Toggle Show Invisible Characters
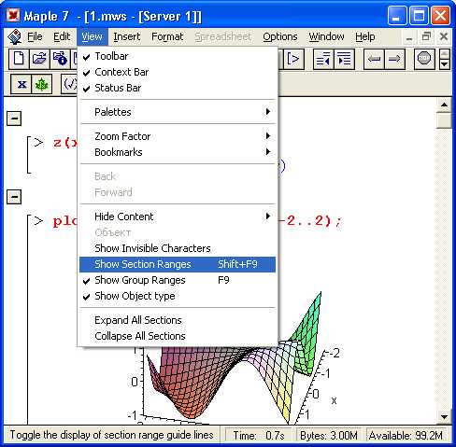 pyautogui.click(x=178, y=248)
